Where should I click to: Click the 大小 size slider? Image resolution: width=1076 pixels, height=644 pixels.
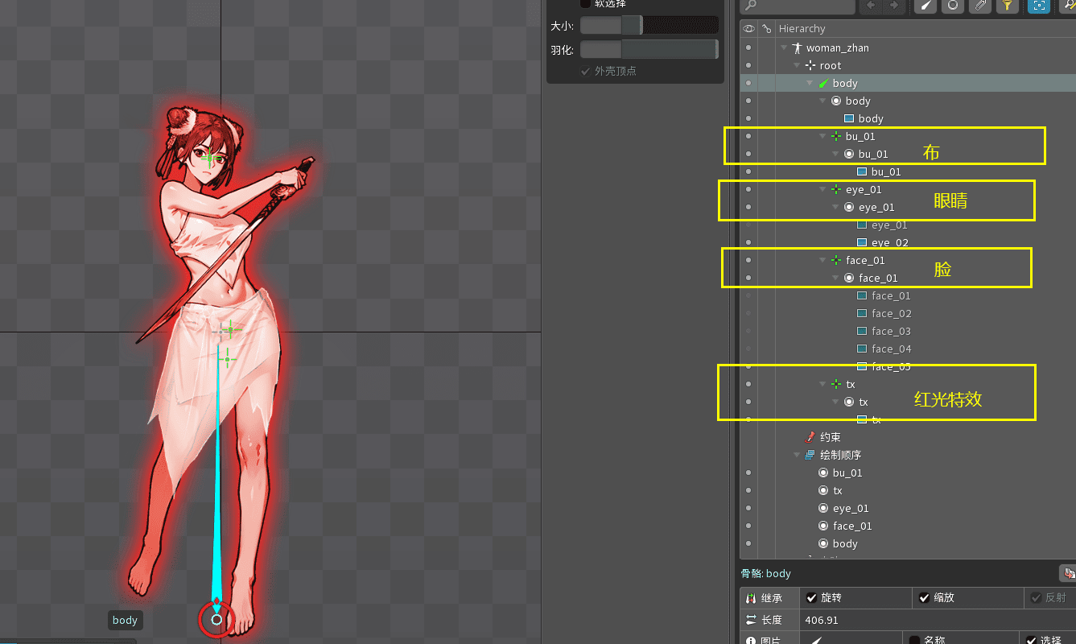(x=649, y=26)
